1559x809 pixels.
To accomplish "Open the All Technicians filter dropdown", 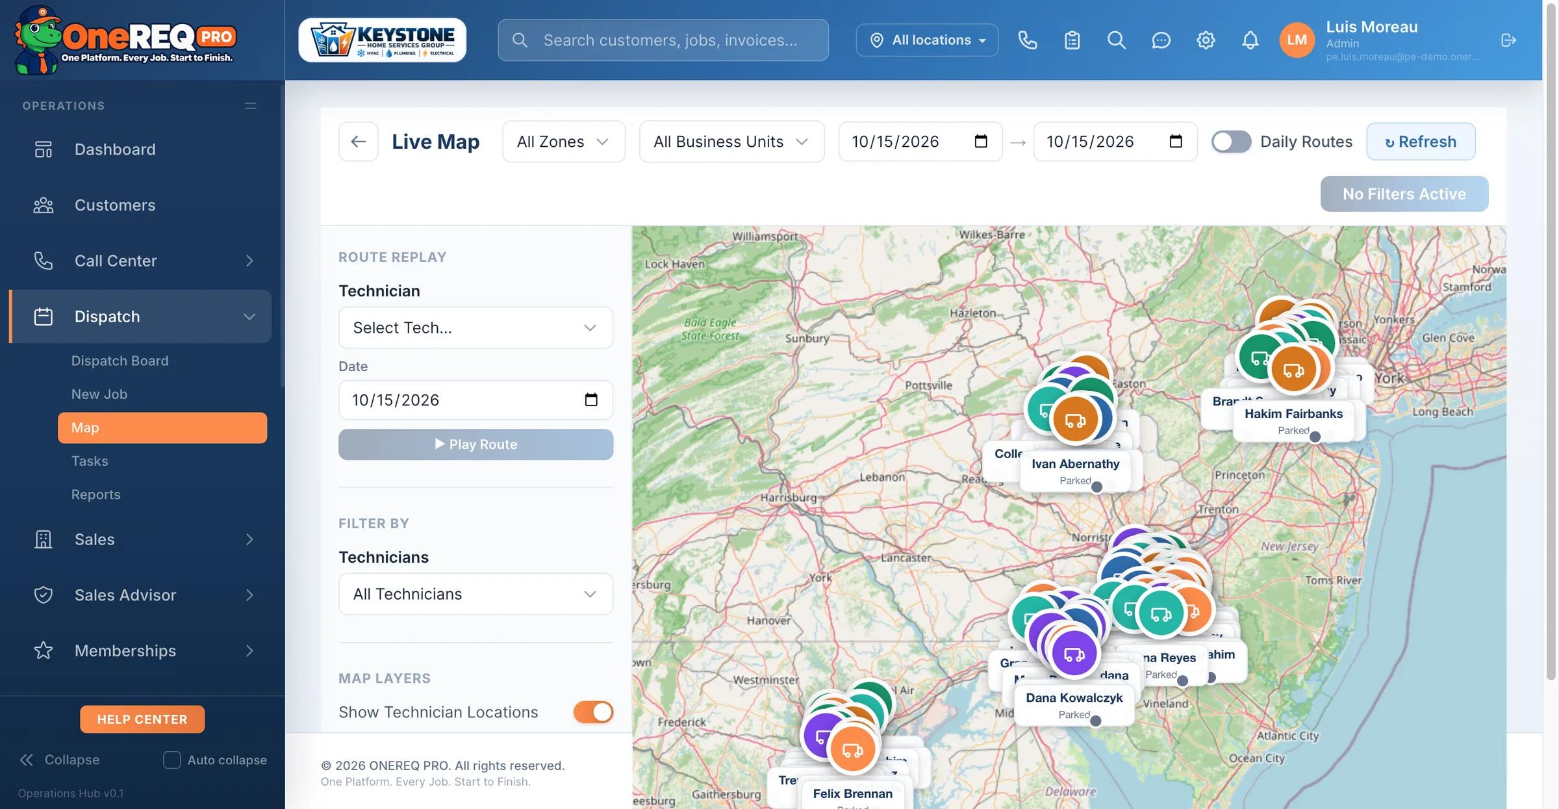I will point(475,594).
